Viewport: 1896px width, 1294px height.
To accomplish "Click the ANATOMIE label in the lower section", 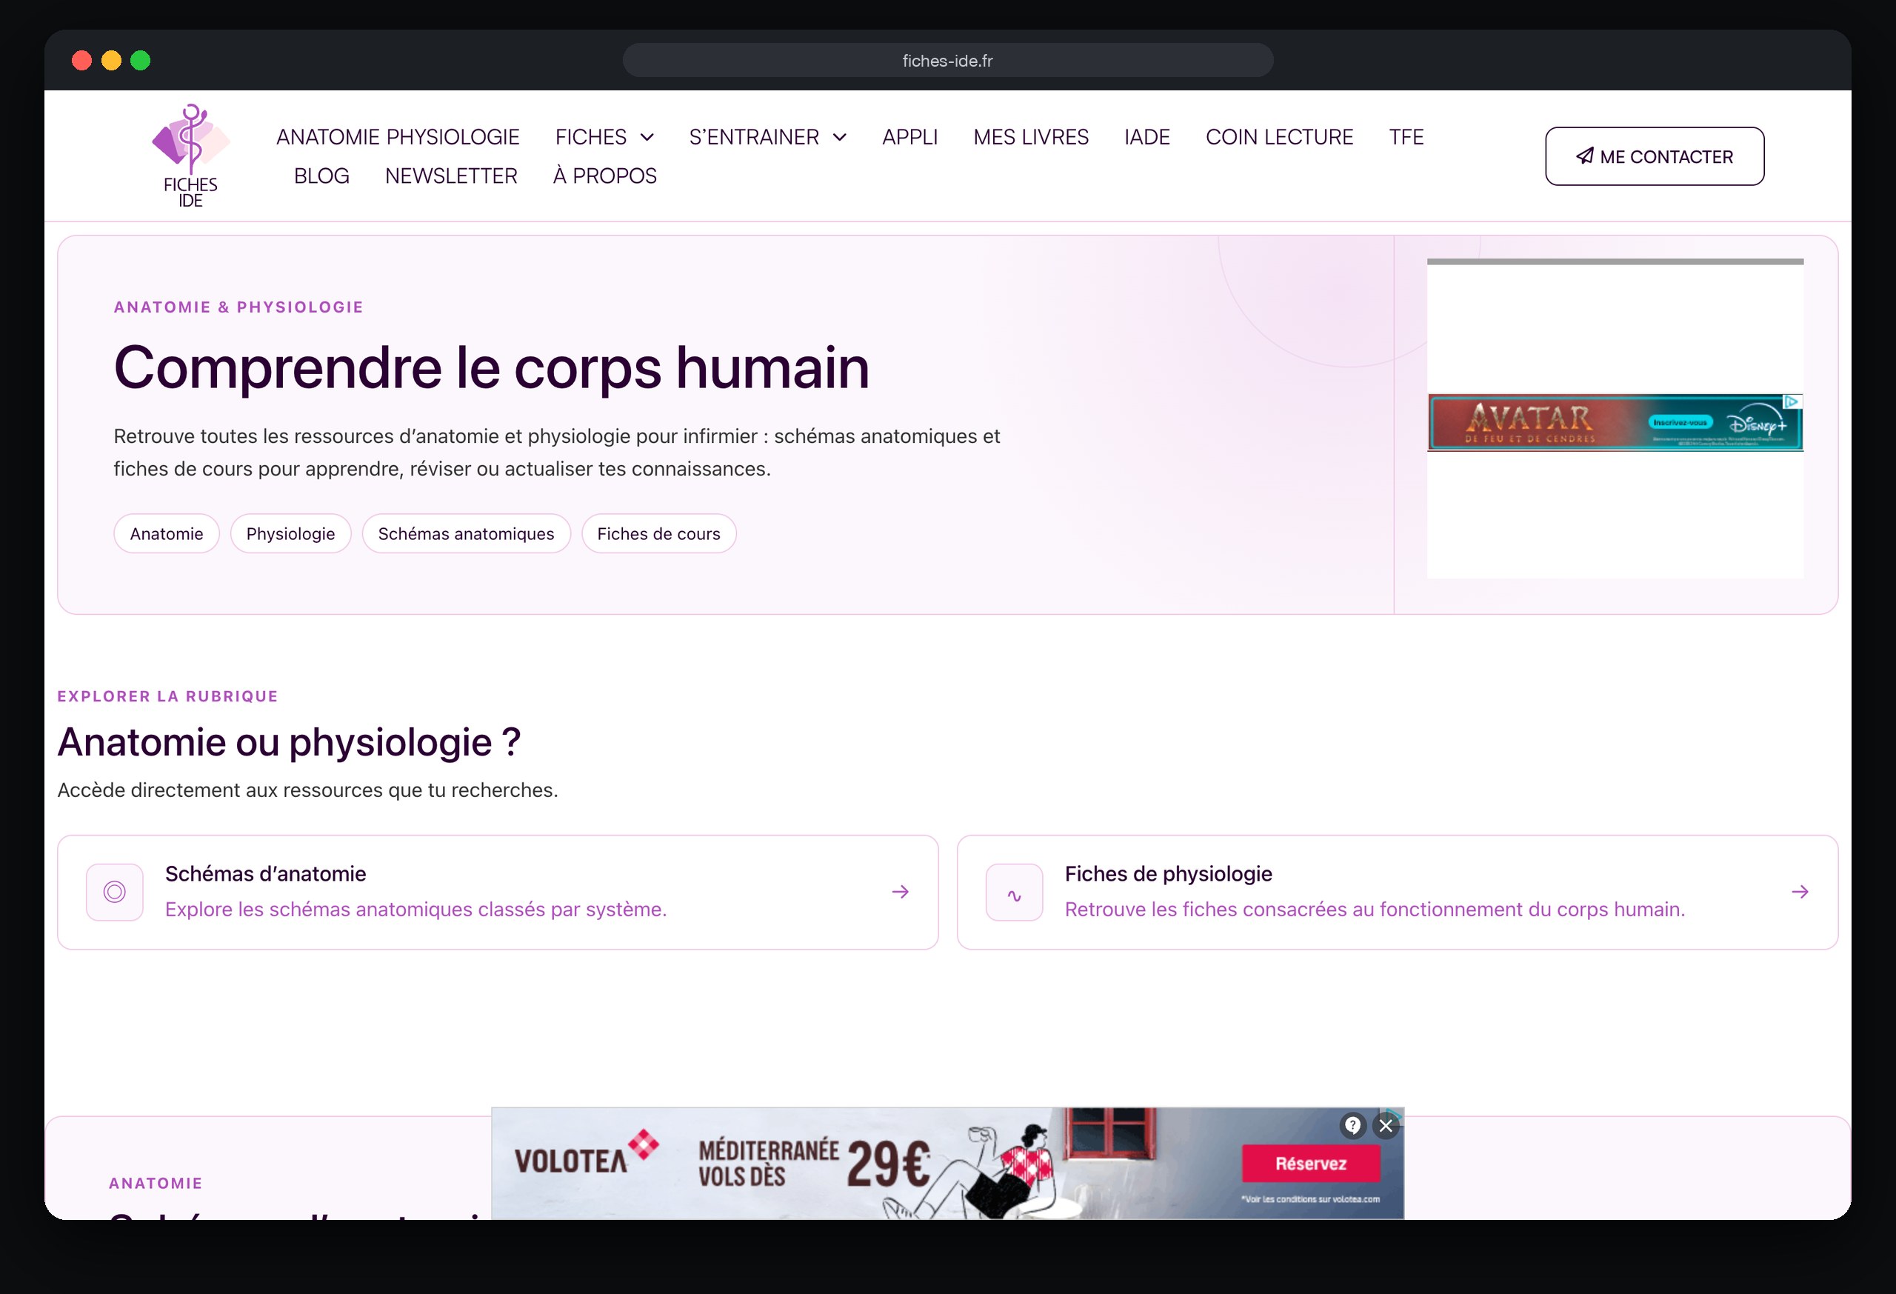I will [x=156, y=1183].
